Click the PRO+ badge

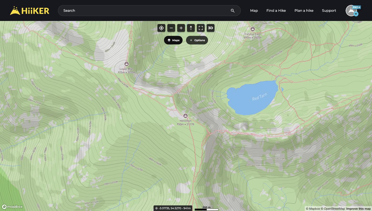(356, 7)
